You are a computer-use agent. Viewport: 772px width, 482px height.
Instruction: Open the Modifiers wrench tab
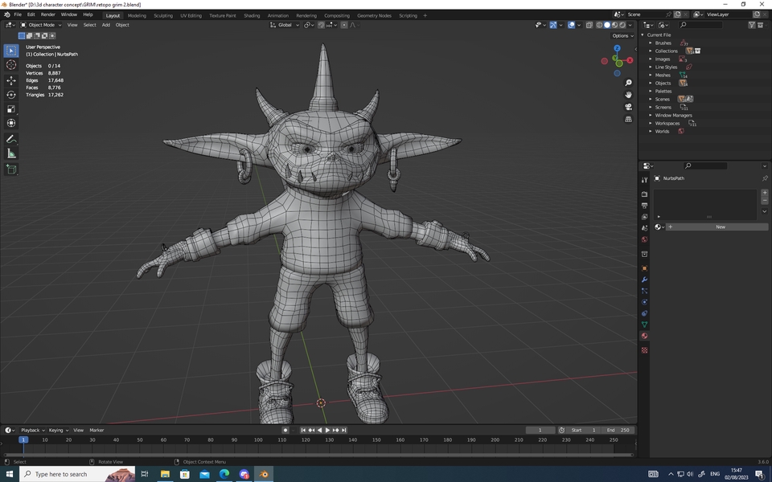pos(644,280)
